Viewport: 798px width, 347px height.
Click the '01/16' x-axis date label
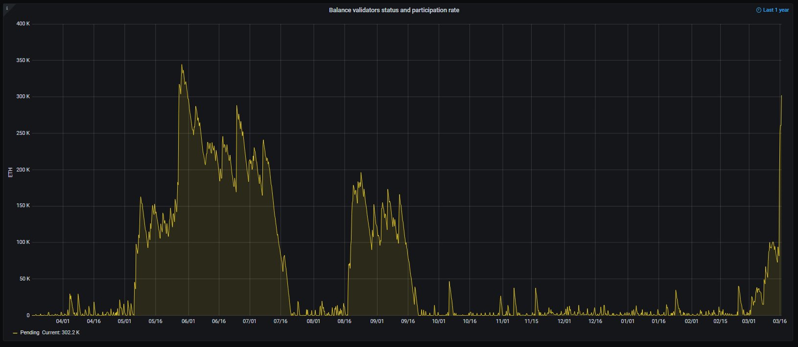(x=658, y=322)
